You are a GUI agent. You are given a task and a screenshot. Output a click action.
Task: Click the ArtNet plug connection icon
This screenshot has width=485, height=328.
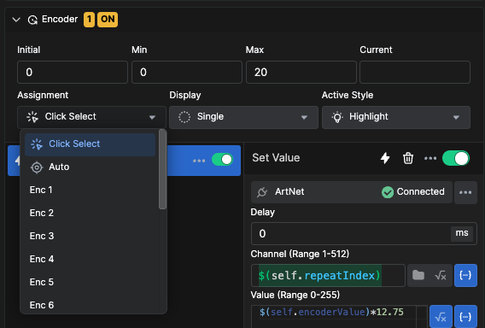(262, 192)
